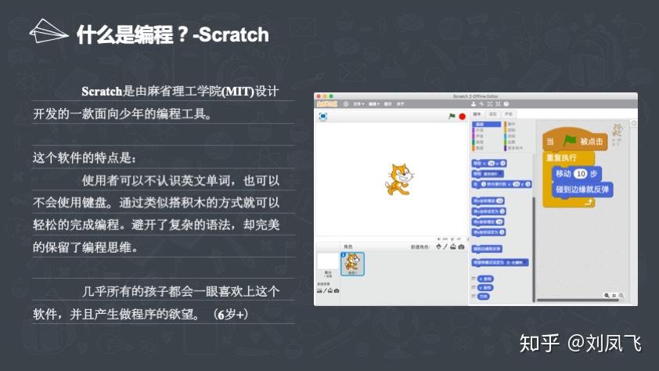The height and width of the screenshot is (371, 659).
Task: Zoom out the scripts area magnifier
Action: point(607,295)
